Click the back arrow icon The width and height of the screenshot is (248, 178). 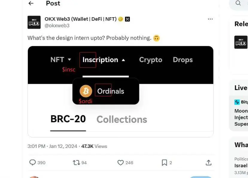(x=31, y=3)
